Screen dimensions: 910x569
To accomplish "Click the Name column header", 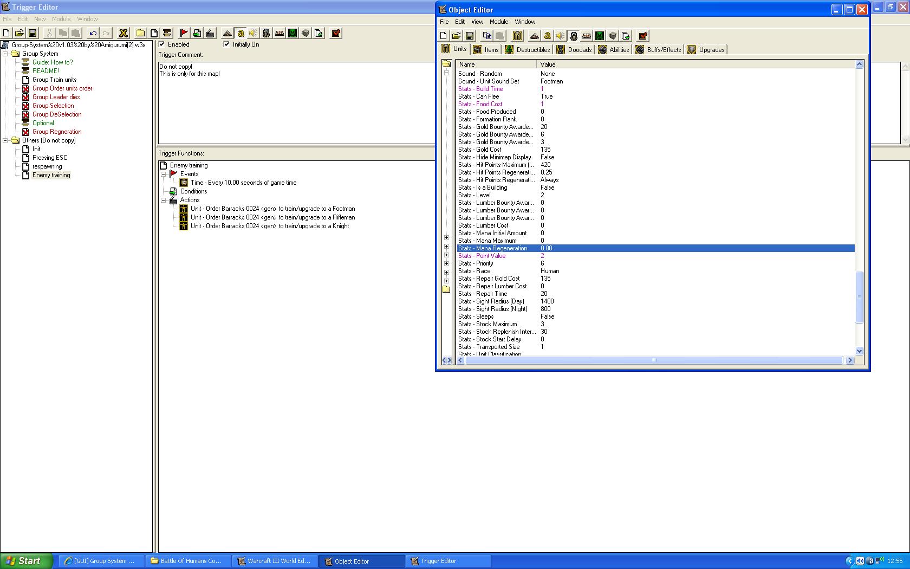I will click(x=497, y=64).
